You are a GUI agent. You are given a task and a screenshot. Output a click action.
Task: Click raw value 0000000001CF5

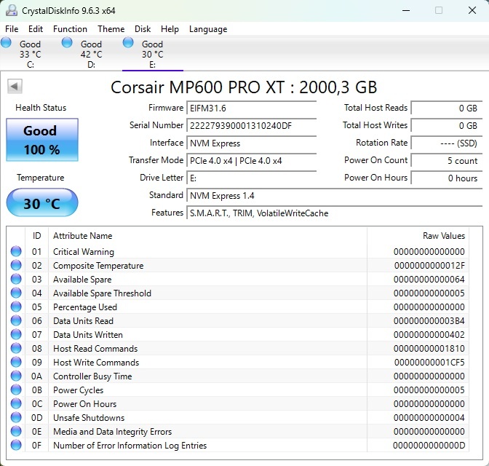click(429, 363)
